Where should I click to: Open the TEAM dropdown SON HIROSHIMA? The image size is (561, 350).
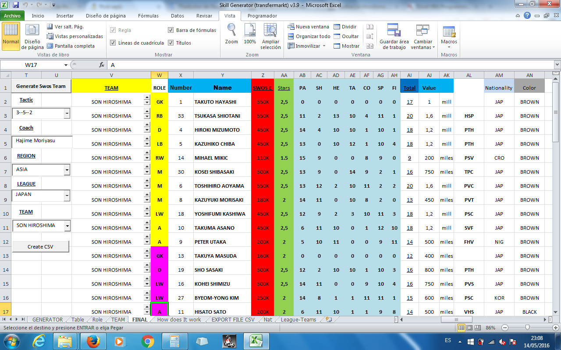pyautogui.click(x=67, y=226)
